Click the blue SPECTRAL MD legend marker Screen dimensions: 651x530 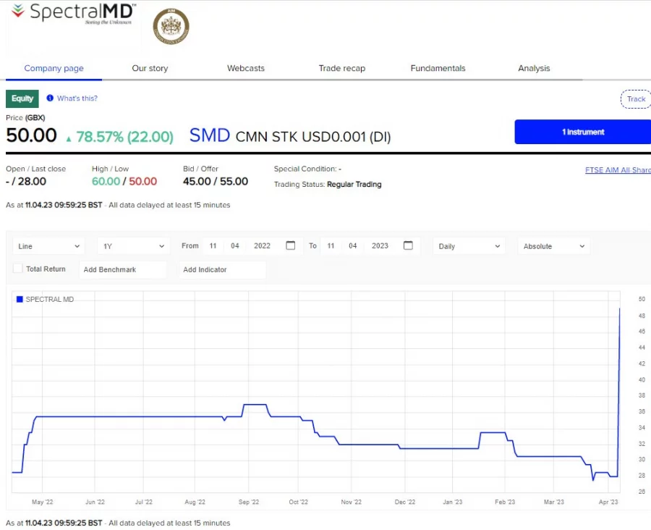coord(18,299)
